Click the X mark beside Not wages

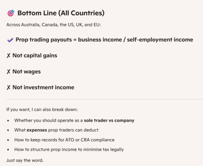coord(8,71)
